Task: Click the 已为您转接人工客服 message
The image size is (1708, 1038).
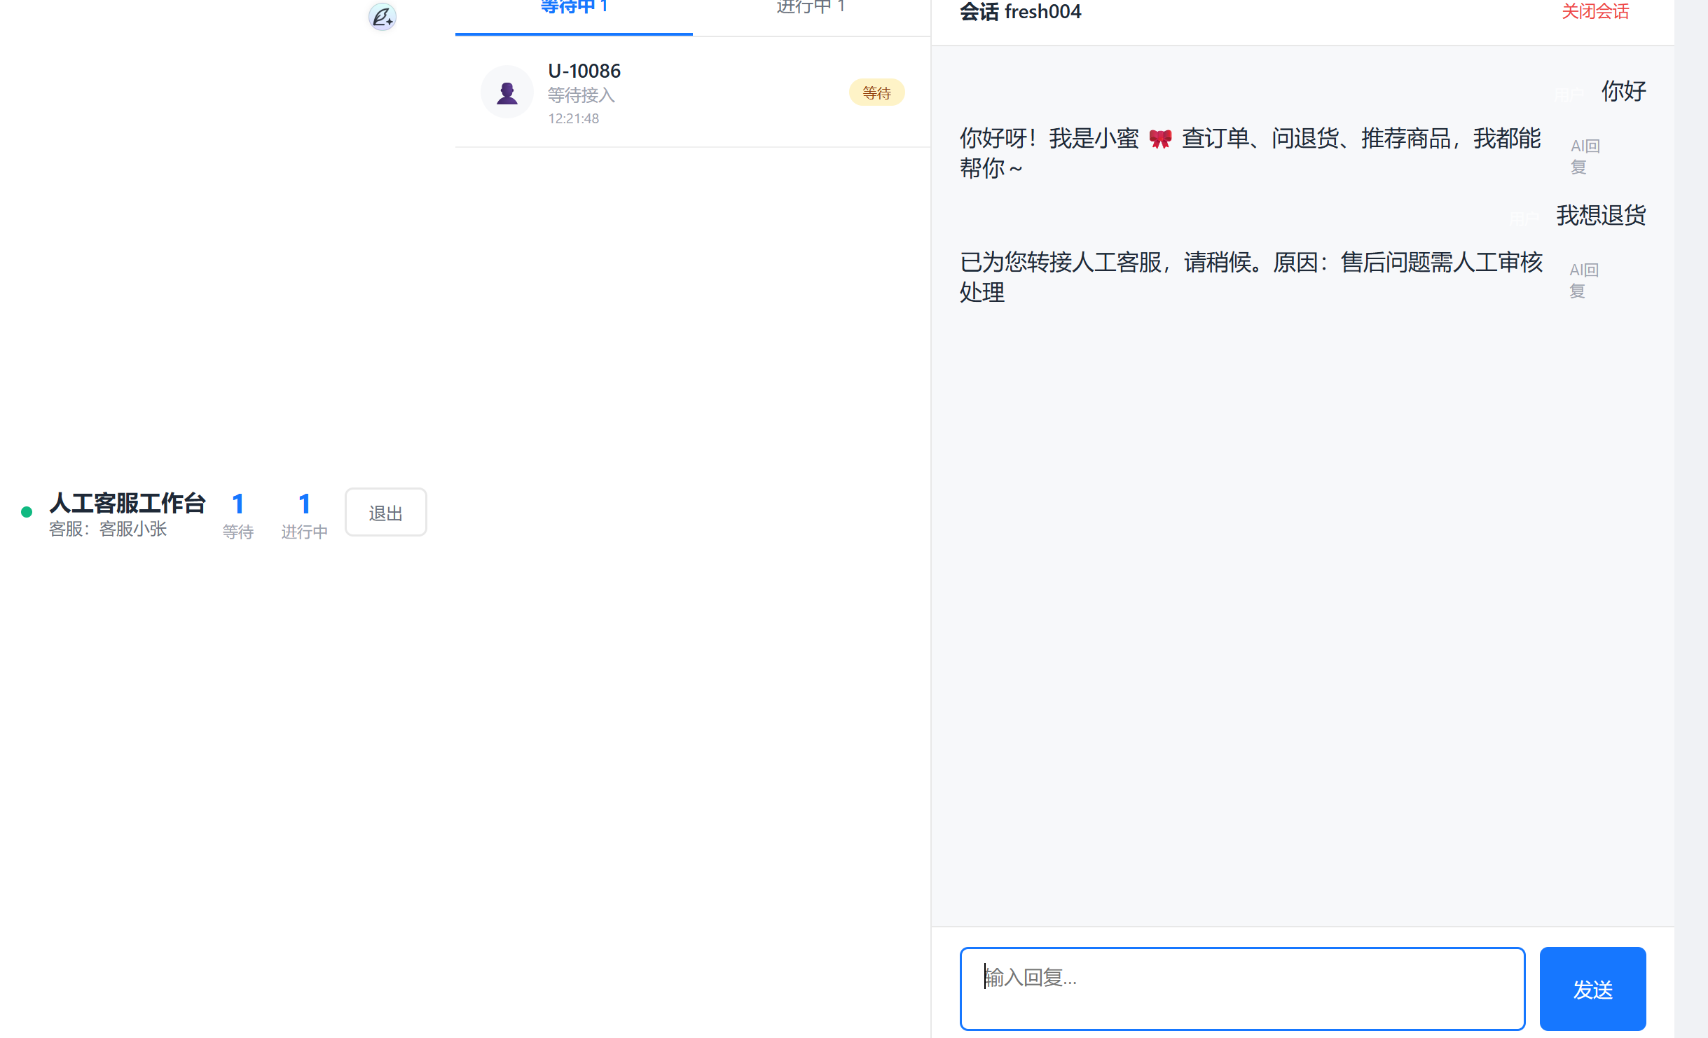Action: click(x=1251, y=277)
